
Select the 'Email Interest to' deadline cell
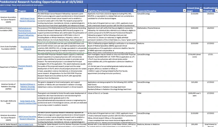pos(211,125)
